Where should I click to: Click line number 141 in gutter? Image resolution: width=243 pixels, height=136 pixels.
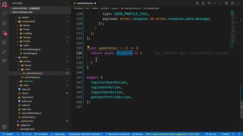(79, 77)
